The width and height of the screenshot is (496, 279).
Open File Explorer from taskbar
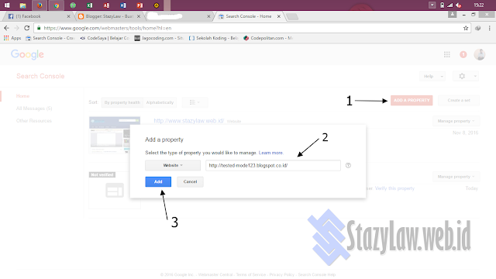pos(22,5)
